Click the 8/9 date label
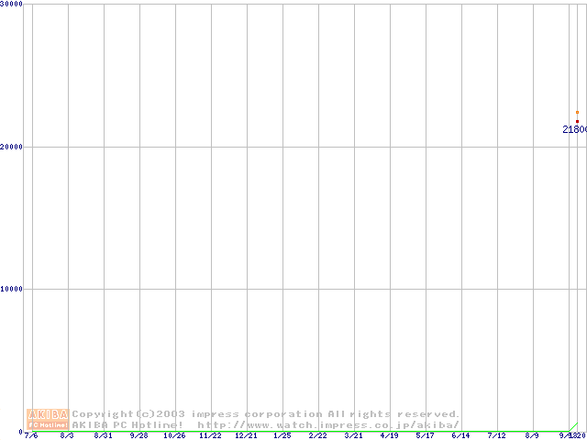 tap(532, 436)
